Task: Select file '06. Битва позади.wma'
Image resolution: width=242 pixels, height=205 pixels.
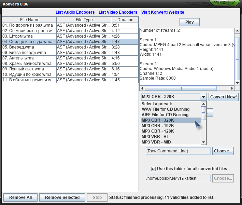Action: point(29,53)
